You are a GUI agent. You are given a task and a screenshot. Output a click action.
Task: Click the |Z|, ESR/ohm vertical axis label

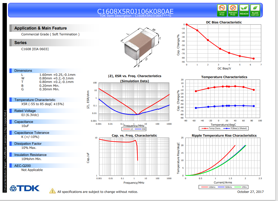pyautogui.click(x=88, y=99)
